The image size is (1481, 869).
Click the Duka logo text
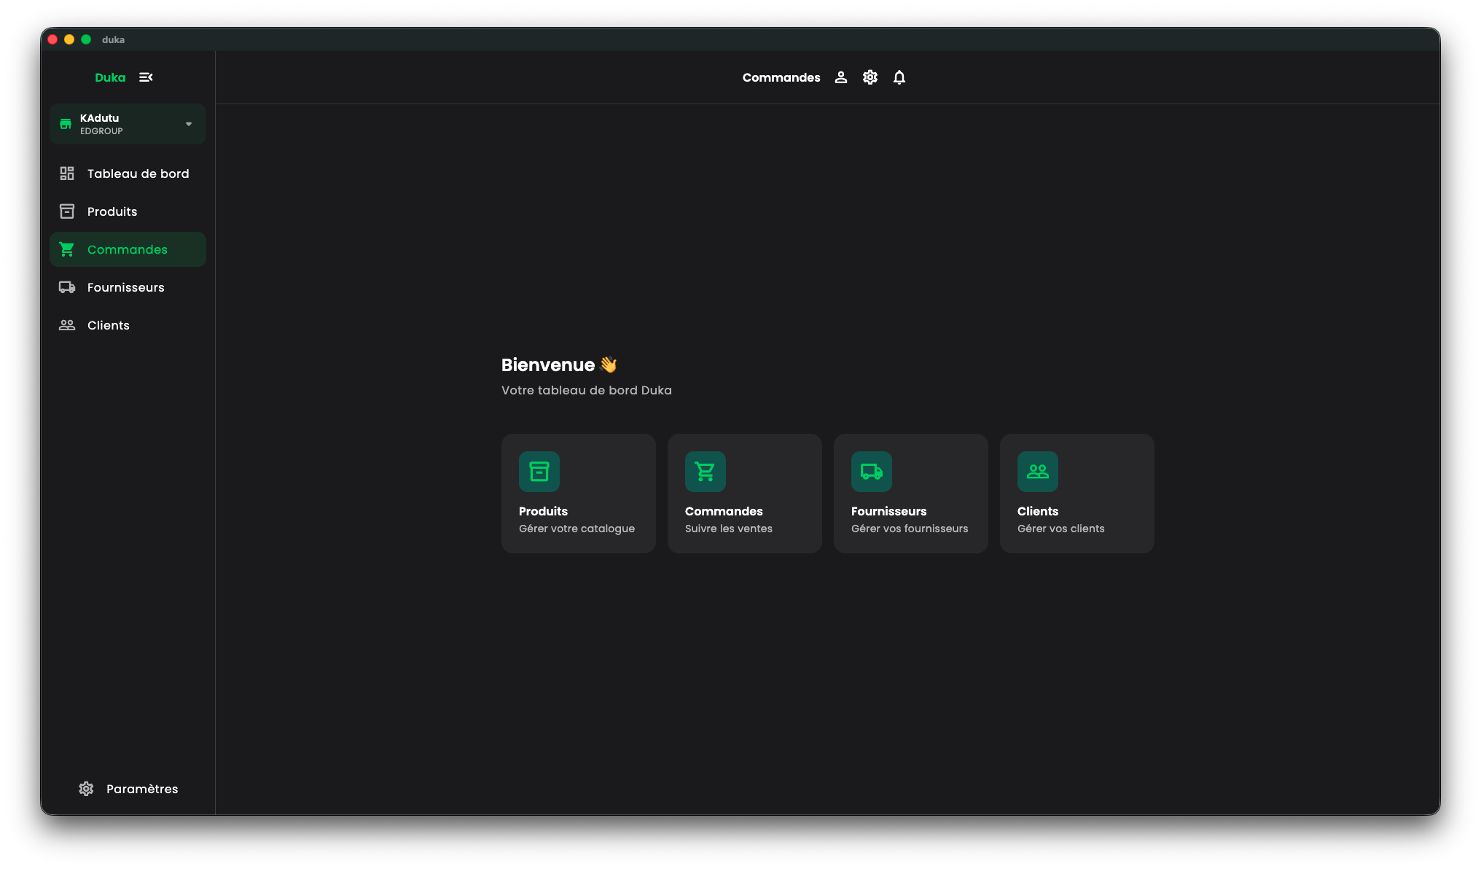coord(110,77)
